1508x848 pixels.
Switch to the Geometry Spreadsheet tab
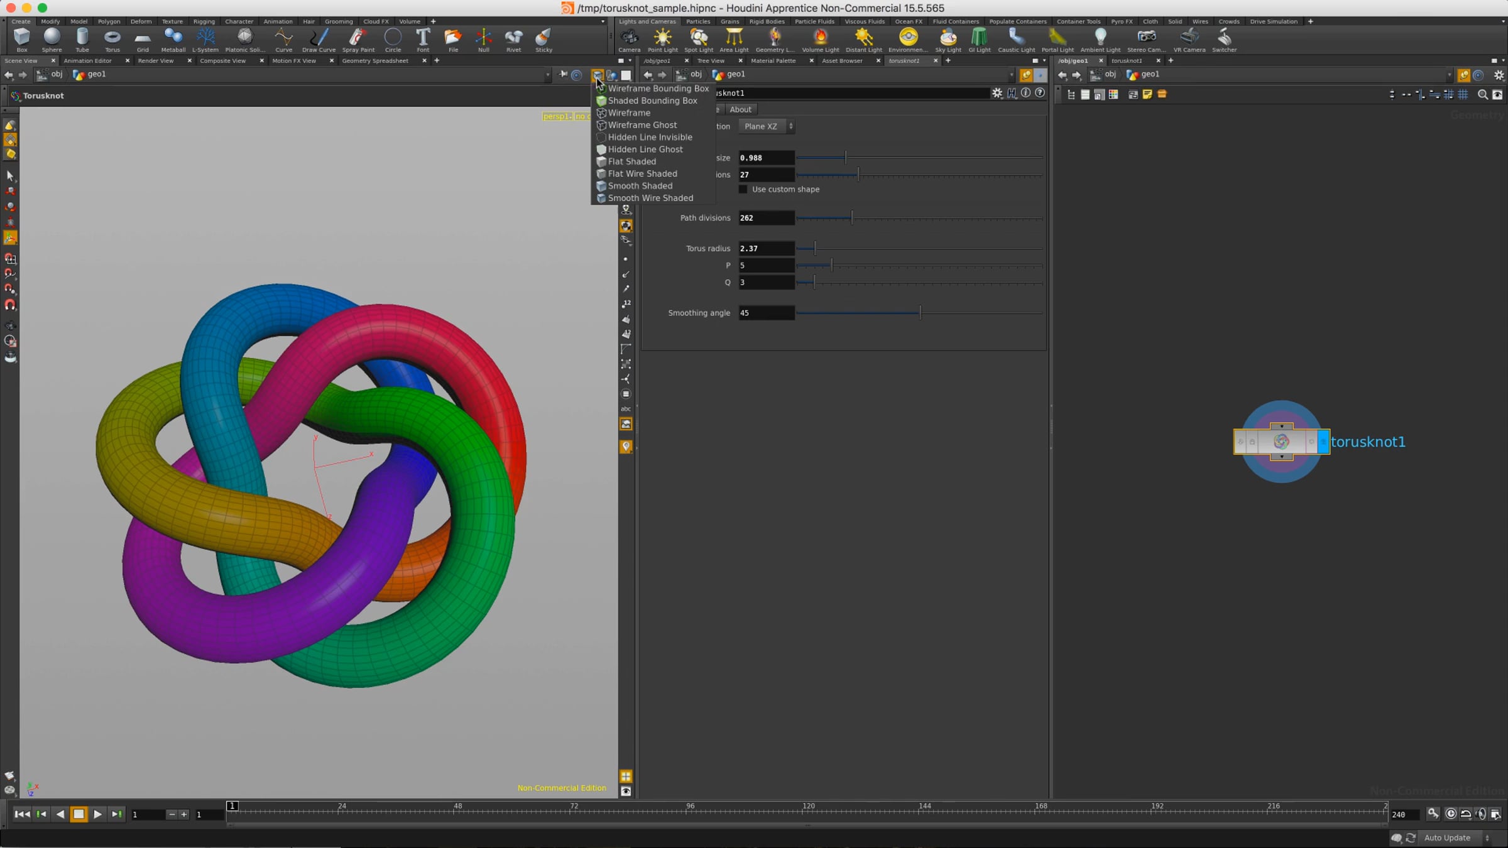(375, 61)
